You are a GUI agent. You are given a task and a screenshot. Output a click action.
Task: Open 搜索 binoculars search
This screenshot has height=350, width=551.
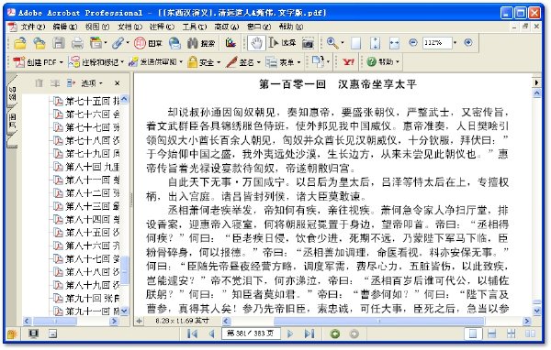pyautogui.click(x=201, y=43)
